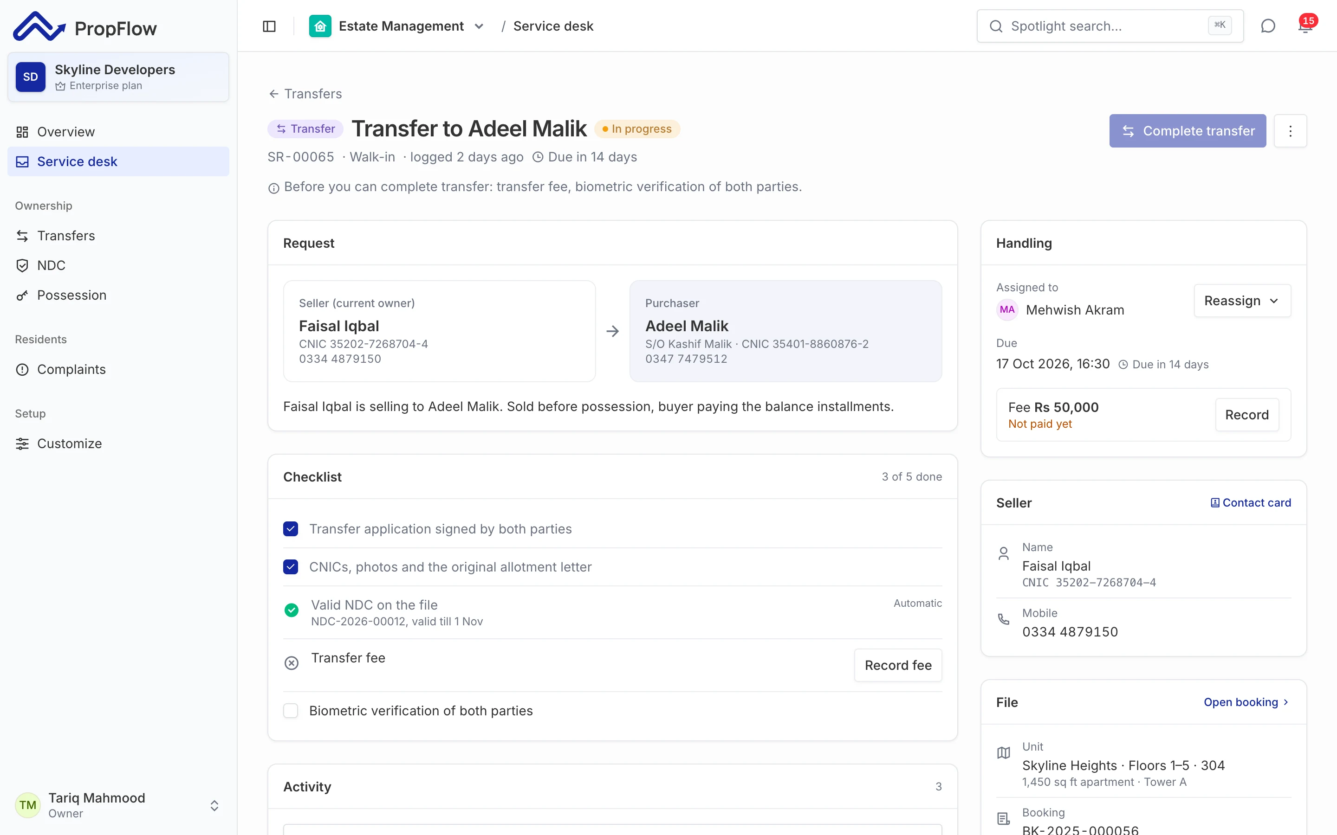Image resolution: width=1337 pixels, height=835 pixels.
Task: Open the chat messages icon
Action: (1268, 26)
